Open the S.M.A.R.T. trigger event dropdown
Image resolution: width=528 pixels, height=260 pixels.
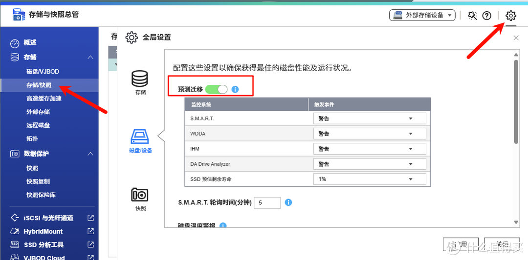pos(369,119)
